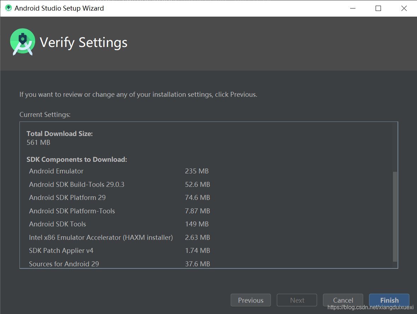
Task: Click the SDK Components to Download heading
Action: [77, 159]
